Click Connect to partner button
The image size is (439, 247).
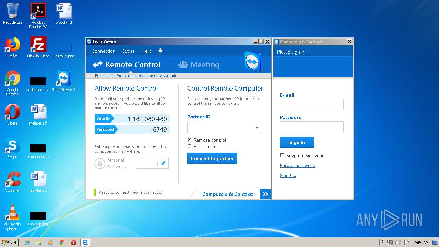click(x=212, y=158)
